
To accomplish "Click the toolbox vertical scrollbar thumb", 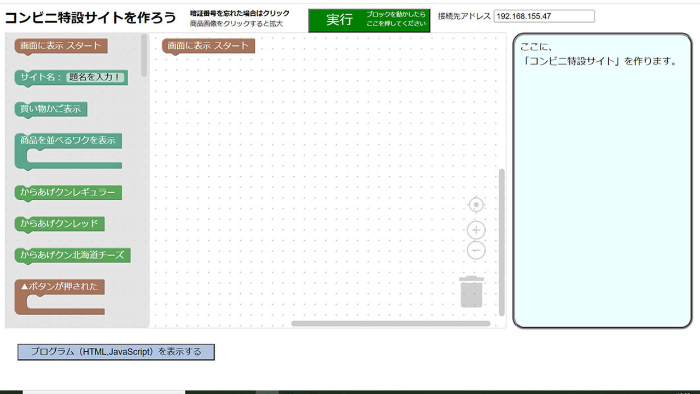I will click(x=144, y=55).
